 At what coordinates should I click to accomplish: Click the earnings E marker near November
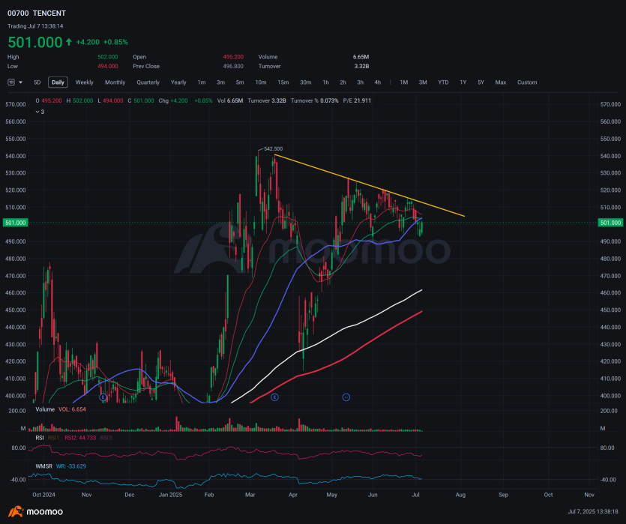coord(103,397)
